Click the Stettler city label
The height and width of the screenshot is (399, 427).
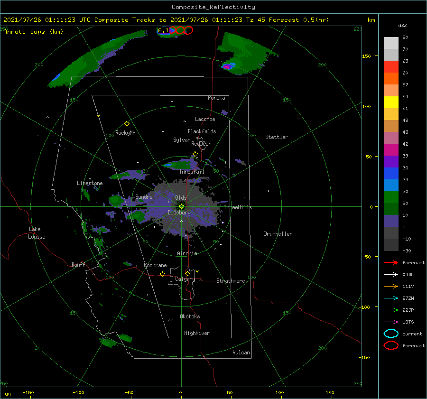point(277,137)
